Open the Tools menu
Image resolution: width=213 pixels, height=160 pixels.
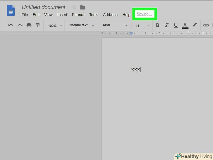pyautogui.click(x=94, y=15)
